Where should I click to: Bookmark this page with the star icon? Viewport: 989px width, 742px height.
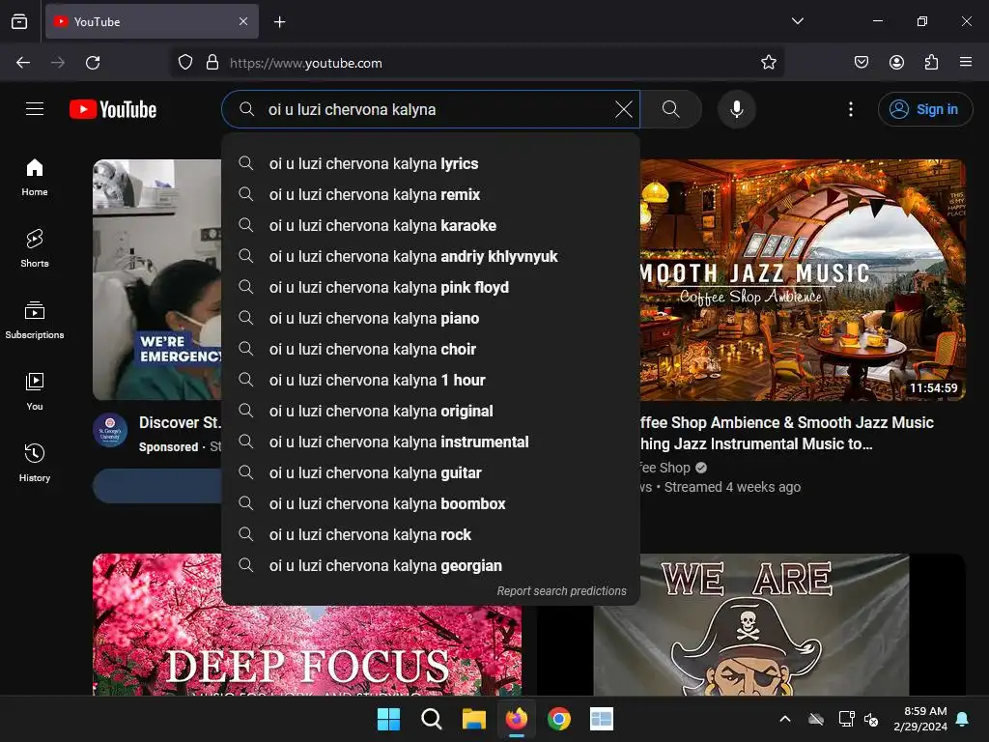[x=768, y=63]
